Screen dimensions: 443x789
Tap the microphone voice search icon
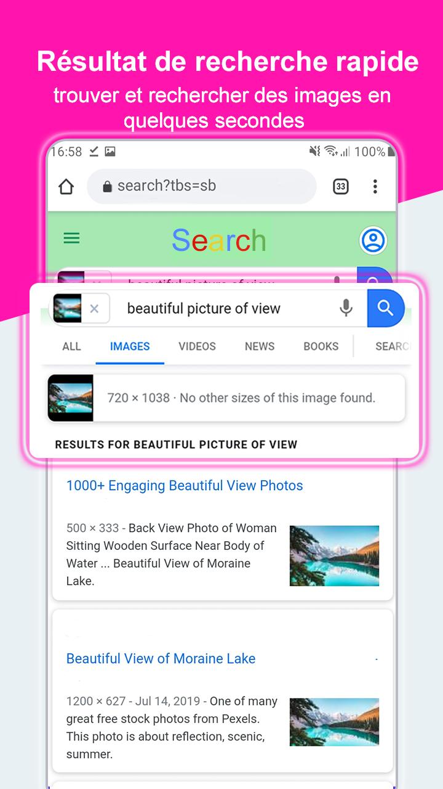point(346,308)
